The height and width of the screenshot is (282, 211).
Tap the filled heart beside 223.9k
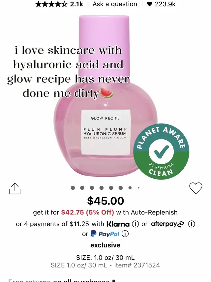coord(149,4)
